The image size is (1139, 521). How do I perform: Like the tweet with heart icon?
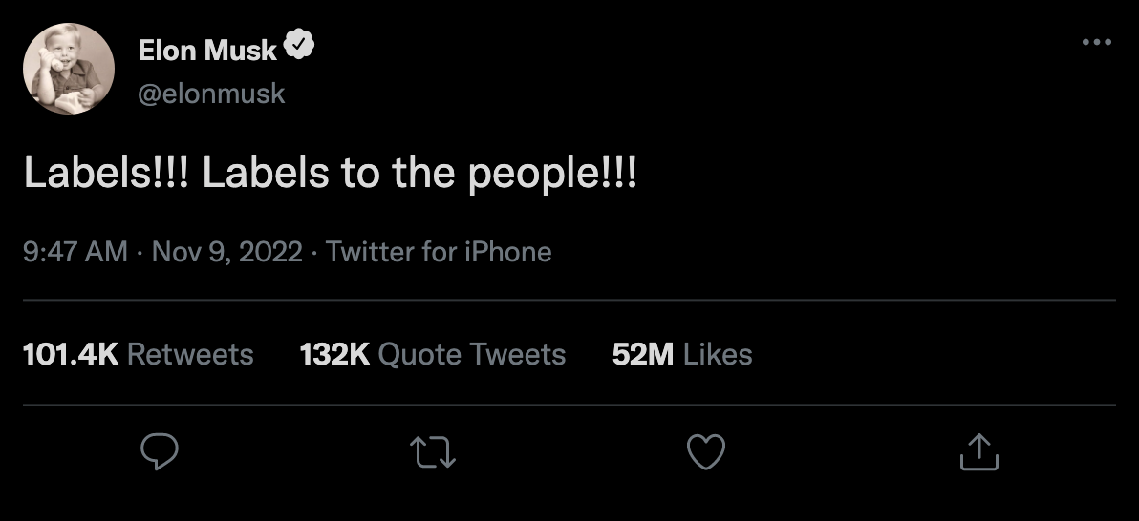[706, 452]
